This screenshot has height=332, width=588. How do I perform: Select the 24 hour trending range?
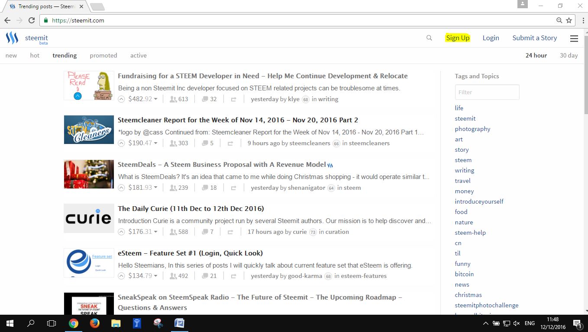[x=536, y=55]
